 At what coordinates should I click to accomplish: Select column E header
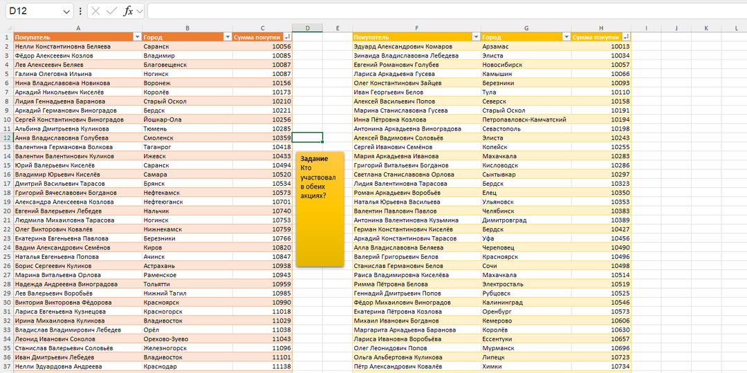[x=338, y=28]
